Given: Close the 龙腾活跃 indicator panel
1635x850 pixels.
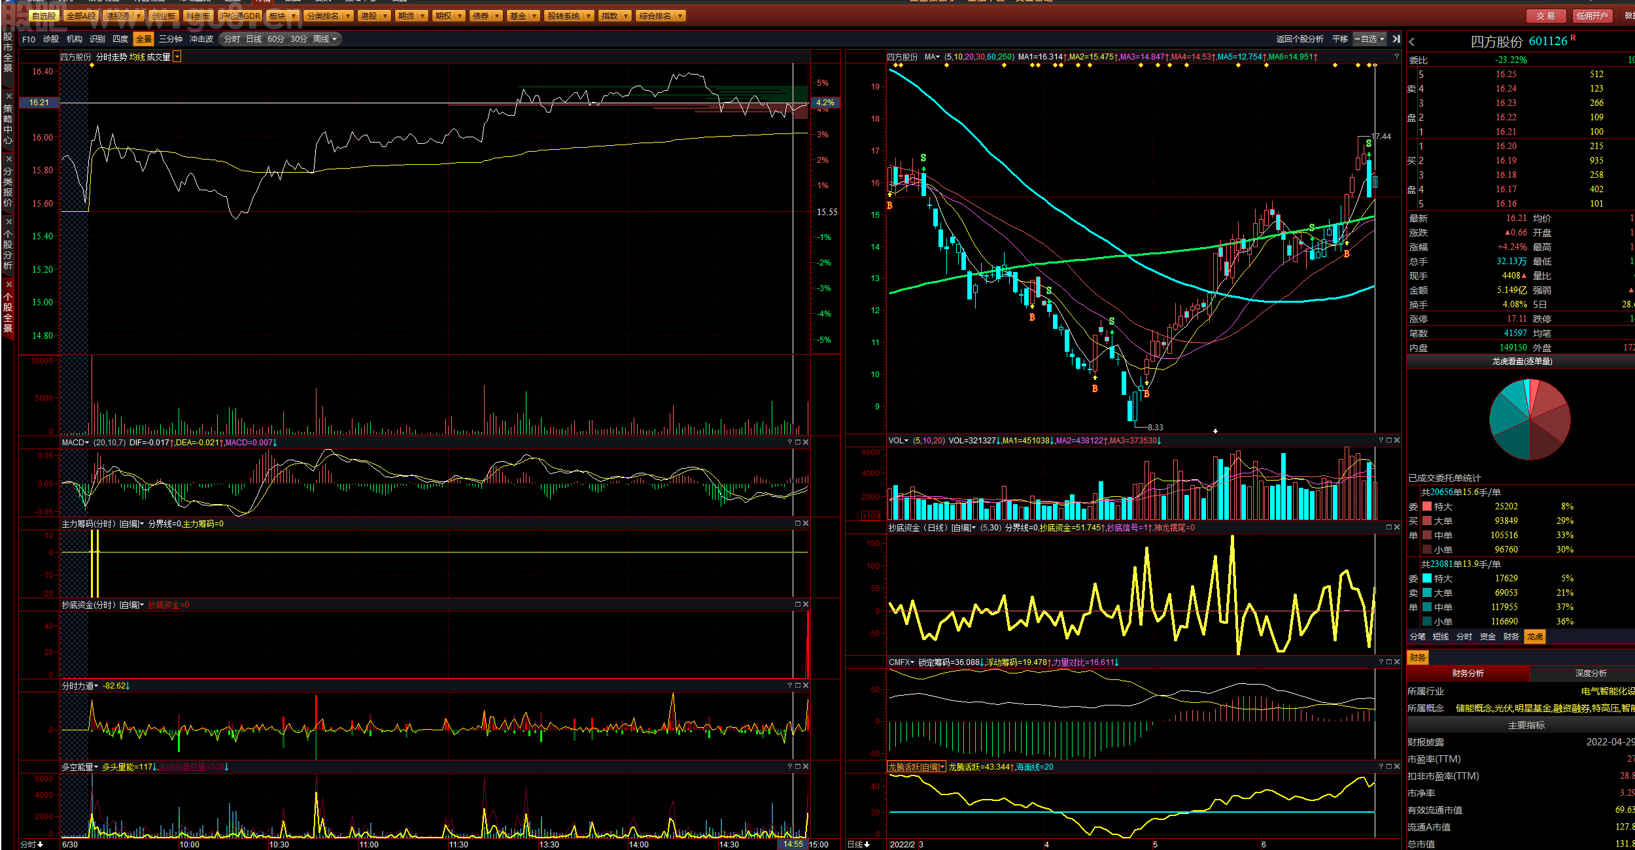Looking at the screenshot, I should point(1397,767).
